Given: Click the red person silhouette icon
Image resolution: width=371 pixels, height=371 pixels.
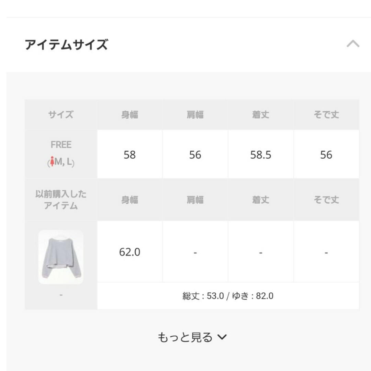Looking at the screenshot, I should 52,161.
